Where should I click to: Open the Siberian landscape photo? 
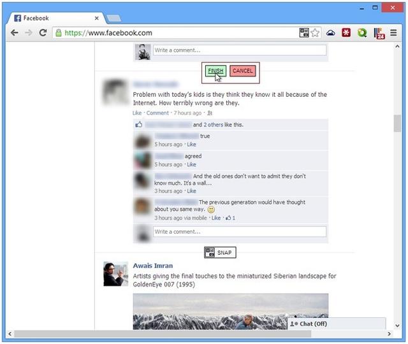(x=231, y=312)
